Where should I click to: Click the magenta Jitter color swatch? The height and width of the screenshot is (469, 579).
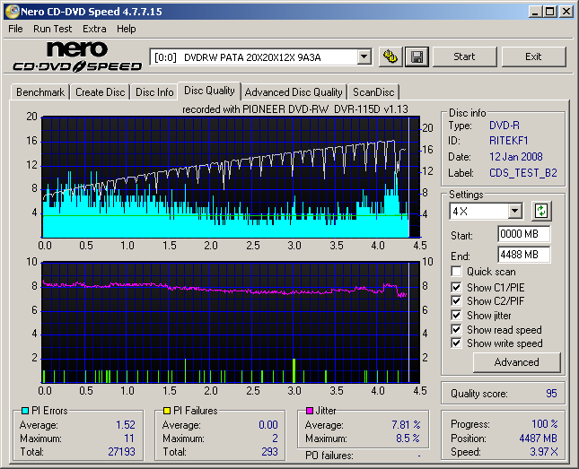(x=310, y=411)
